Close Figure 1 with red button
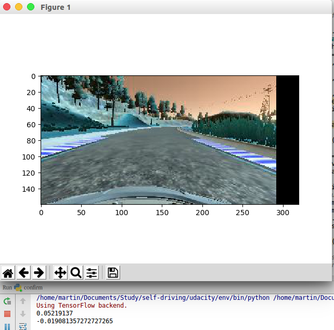Image resolution: width=334 pixels, height=330 pixels. pos(7,7)
